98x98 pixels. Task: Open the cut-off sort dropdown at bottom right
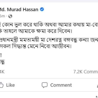coord(97,97)
